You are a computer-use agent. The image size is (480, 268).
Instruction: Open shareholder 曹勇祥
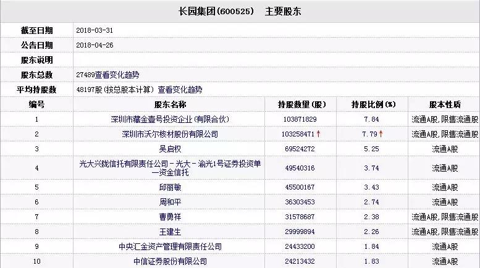pos(170,217)
